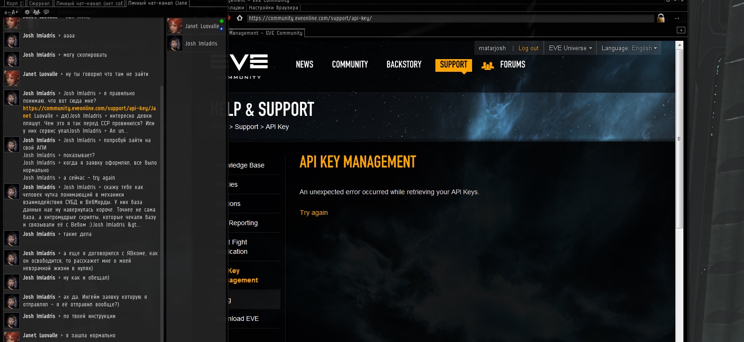Click Janet Luovalle name in member list

click(202, 26)
